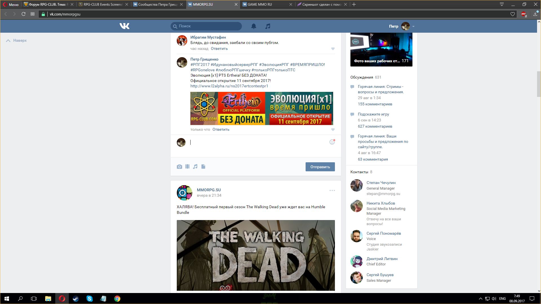
Task: Click the #РПГ2017 hashtag
Action: point(200,65)
